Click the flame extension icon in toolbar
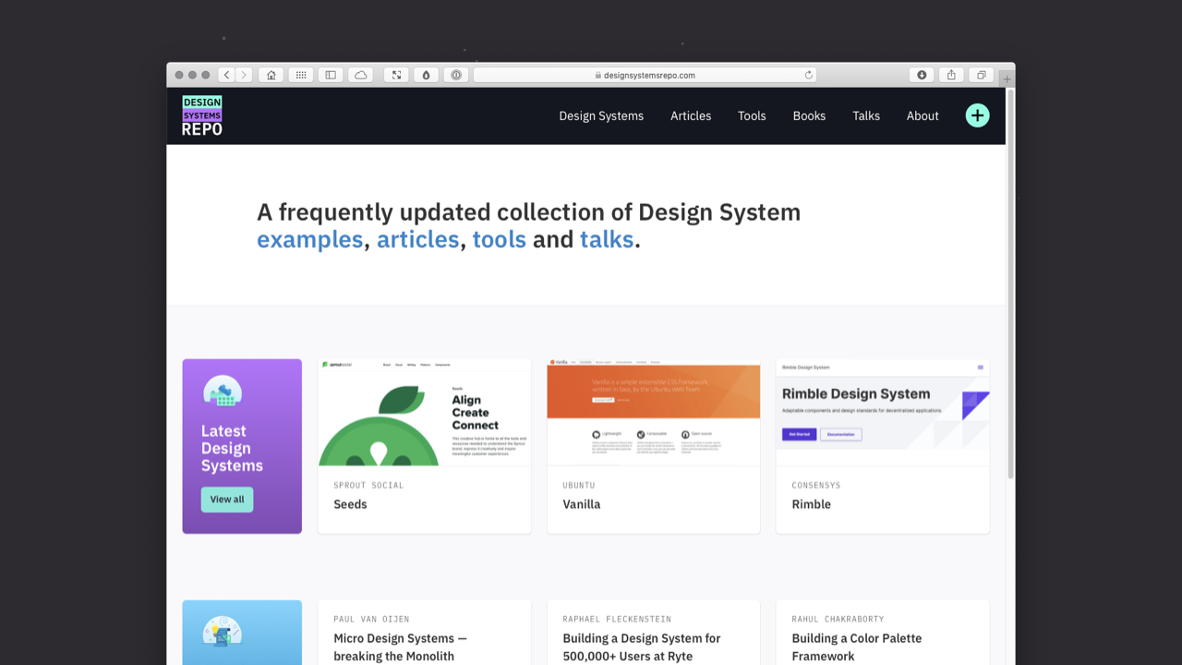The width and height of the screenshot is (1182, 665). coord(426,75)
